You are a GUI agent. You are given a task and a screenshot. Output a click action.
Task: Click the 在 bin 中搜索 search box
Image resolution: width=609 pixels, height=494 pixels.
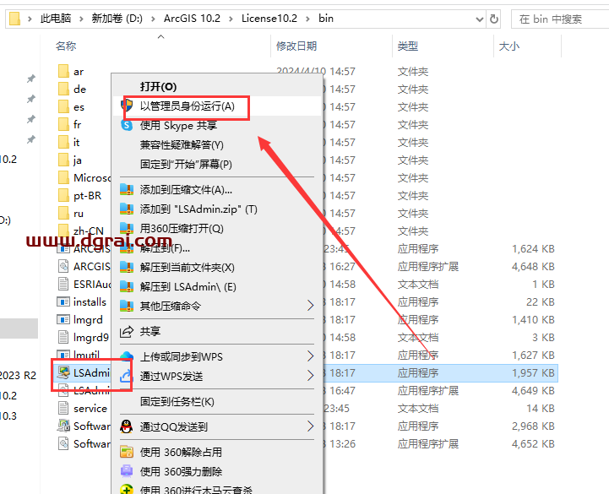pyautogui.click(x=560, y=19)
